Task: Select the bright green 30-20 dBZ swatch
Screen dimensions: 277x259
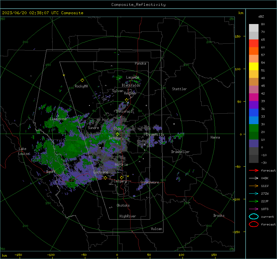Action: tap(254, 128)
